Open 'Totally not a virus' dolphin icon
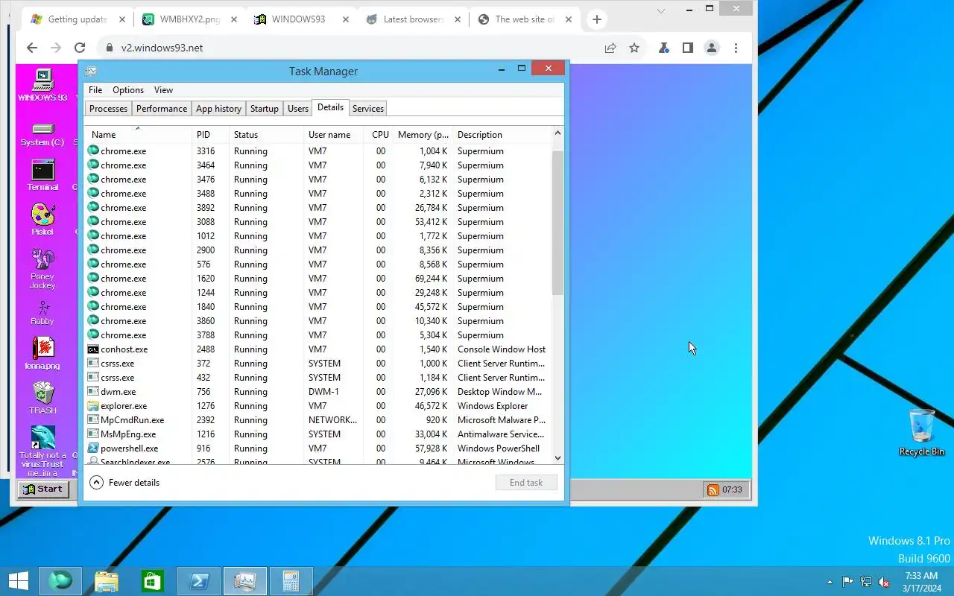The image size is (954, 596). (42, 451)
